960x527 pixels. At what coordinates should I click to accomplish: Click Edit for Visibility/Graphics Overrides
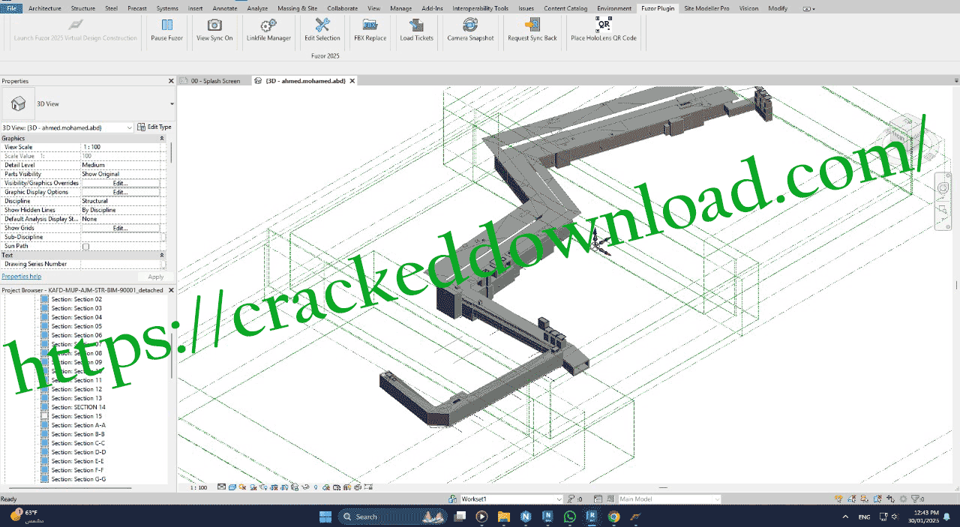(x=120, y=183)
